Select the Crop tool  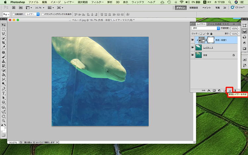(x=4, y=43)
